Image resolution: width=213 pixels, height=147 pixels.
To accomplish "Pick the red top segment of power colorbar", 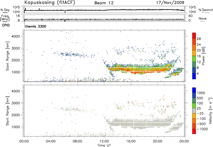I will tap(194, 36).
